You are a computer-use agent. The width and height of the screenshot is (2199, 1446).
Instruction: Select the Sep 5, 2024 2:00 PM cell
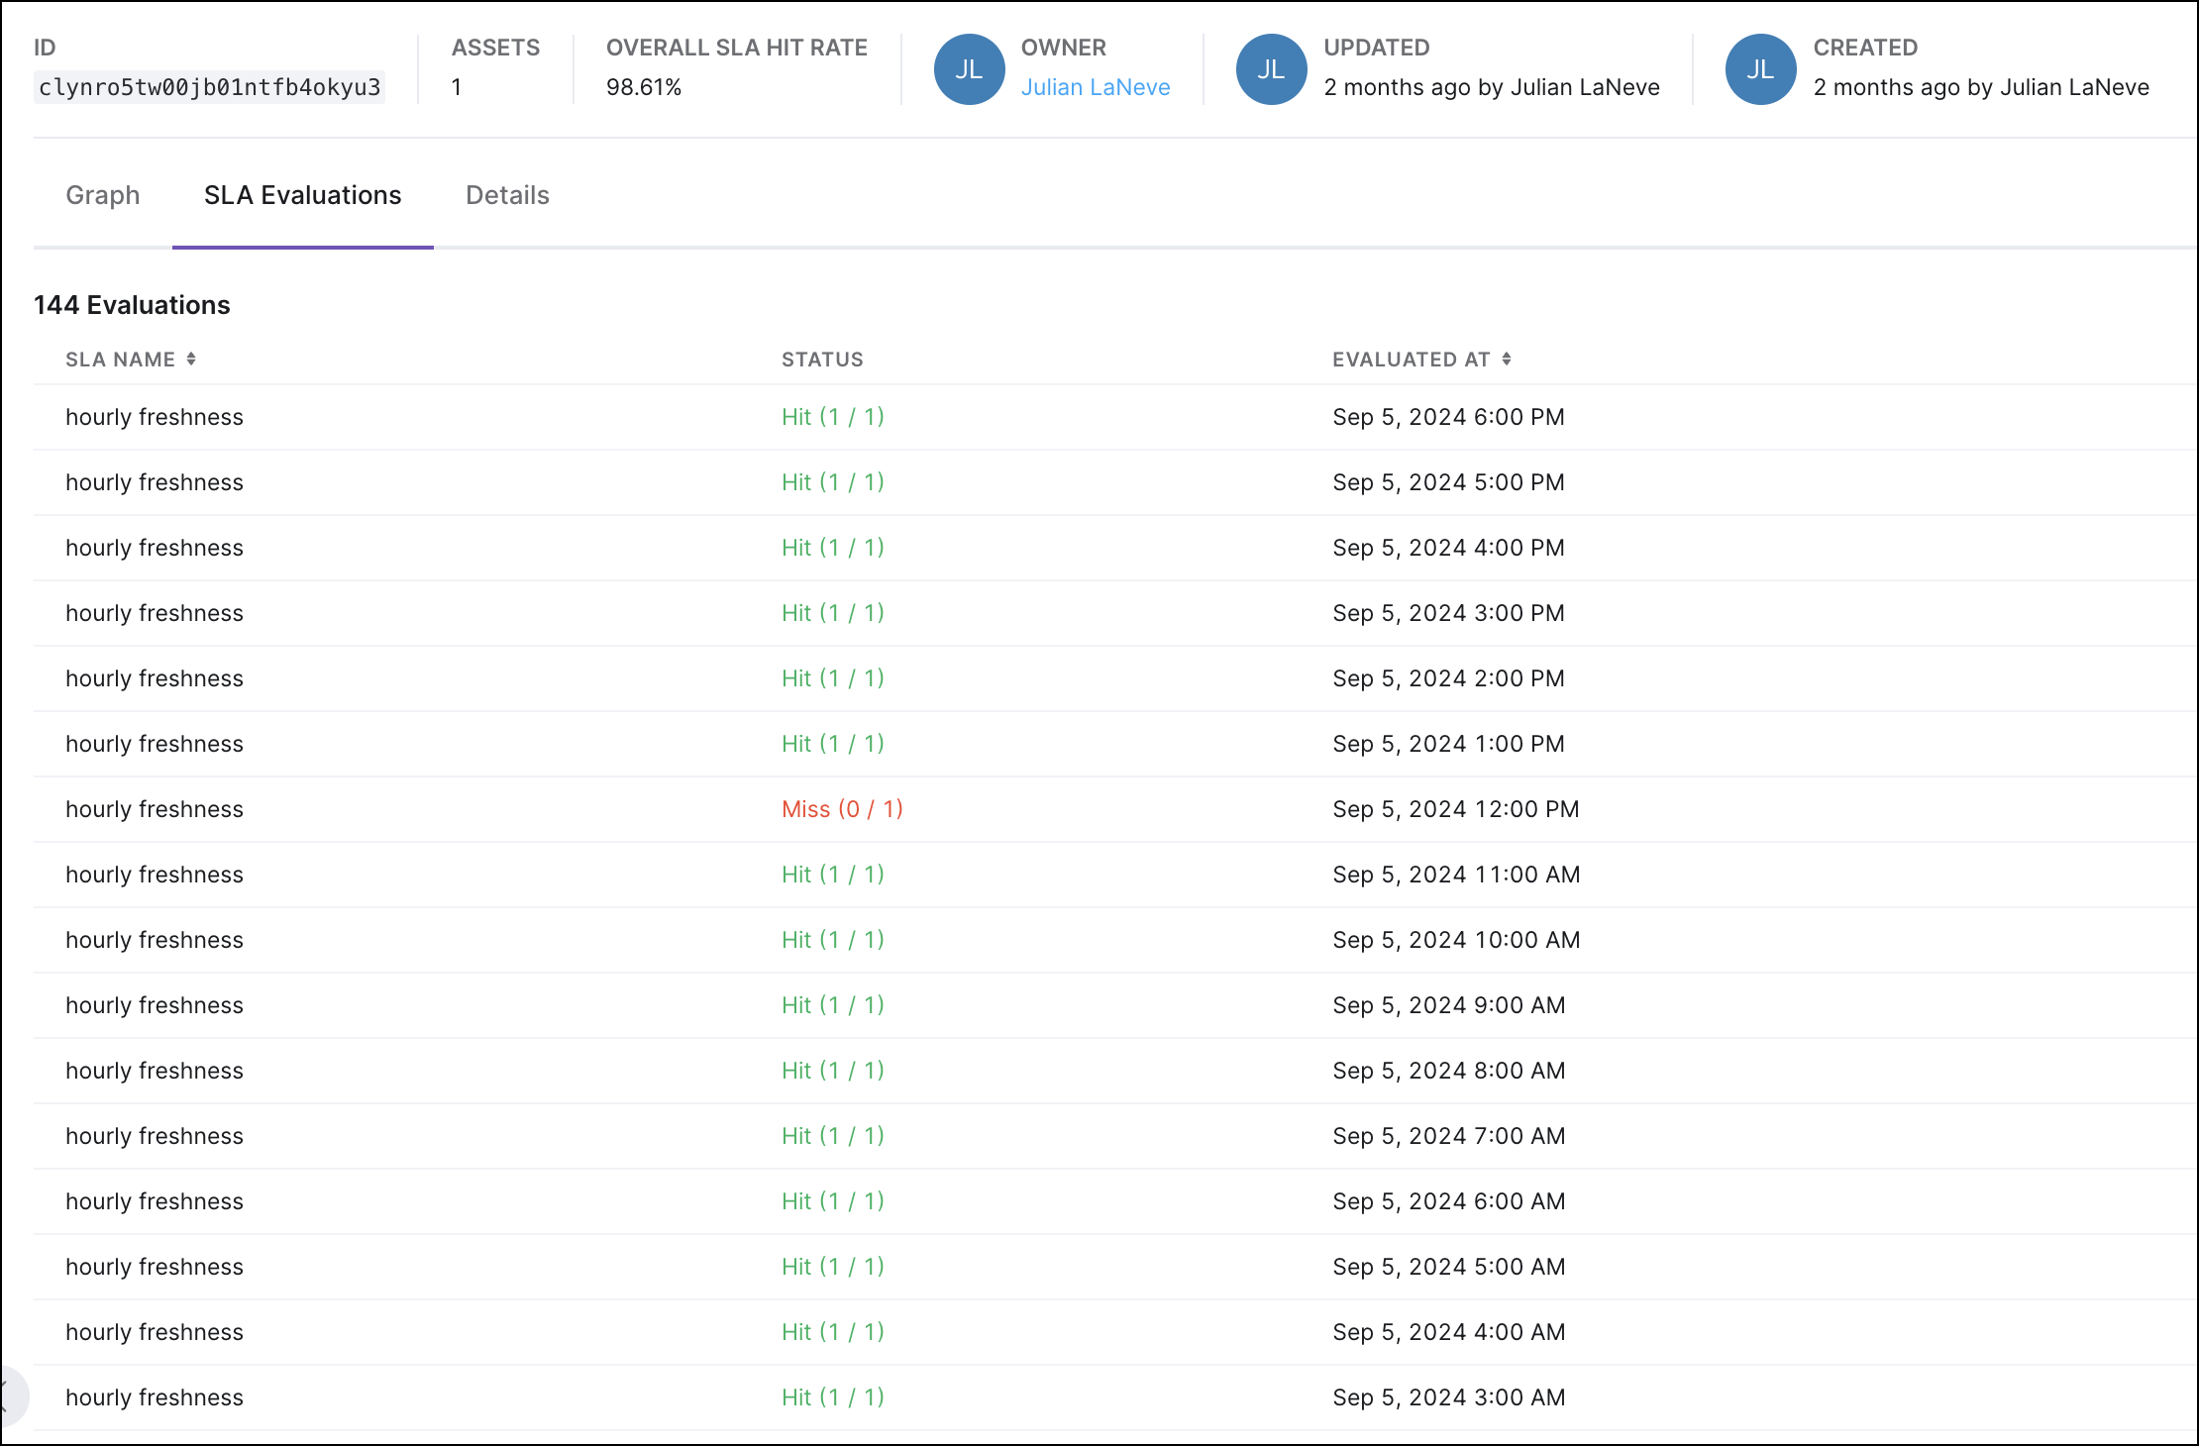(1448, 678)
